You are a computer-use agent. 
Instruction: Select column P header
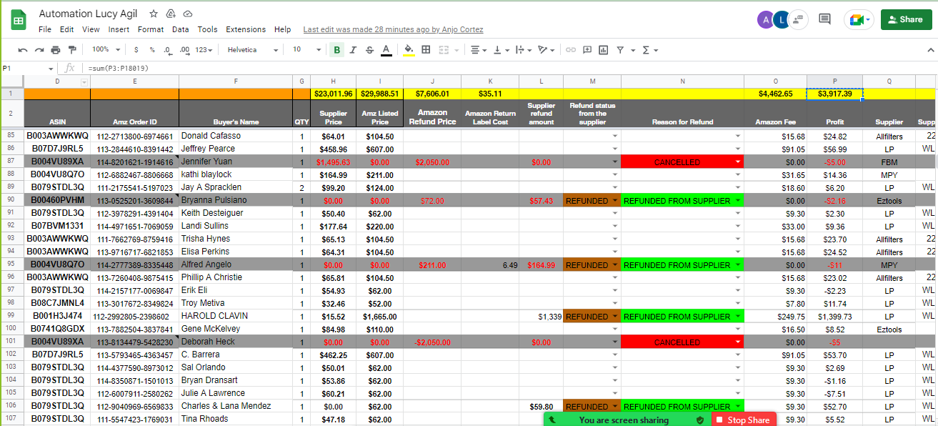[x=834, y=81]
